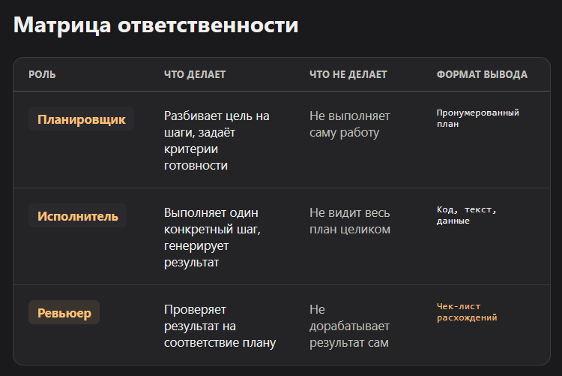The width and height of the screenshot is (562, 376).
Task: Click the "Пронумерованный план" output format text
Action: click(x=477, y=118)
